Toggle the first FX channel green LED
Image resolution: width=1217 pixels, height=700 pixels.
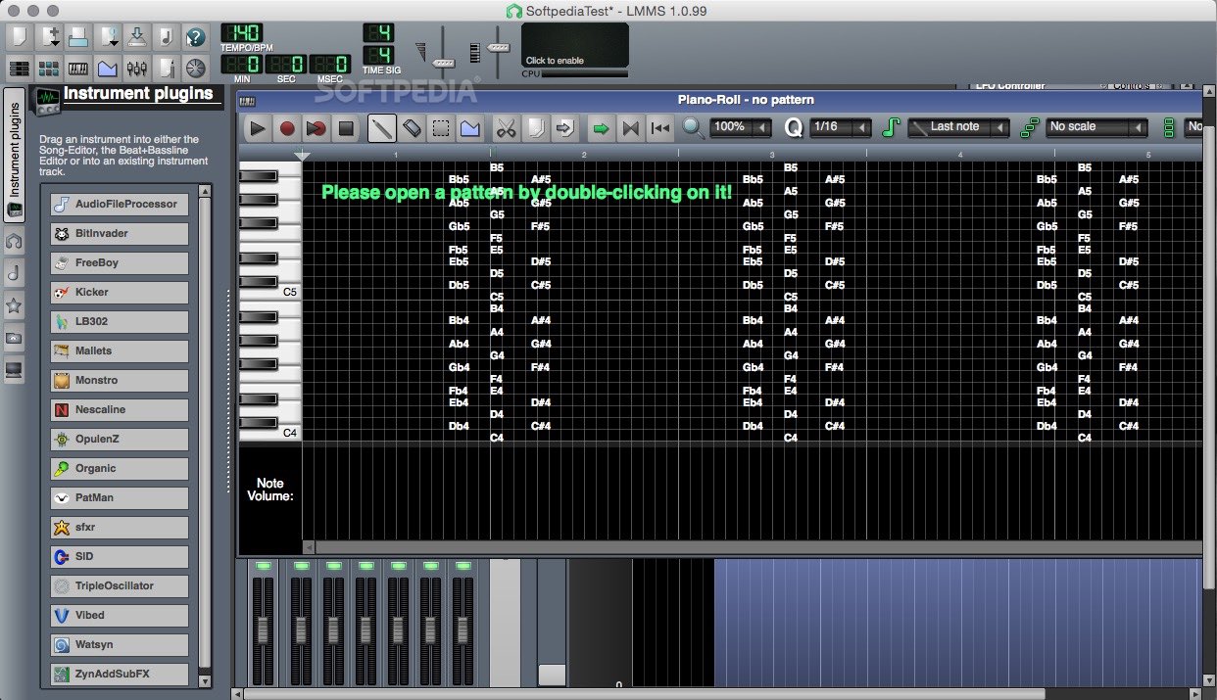(x=263, y=567)
